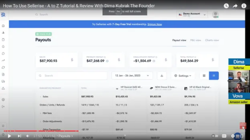Open the warning triangle sidebar icon
Image resolution: width=250 pixels, height=140 pixels.
(3, 88)
